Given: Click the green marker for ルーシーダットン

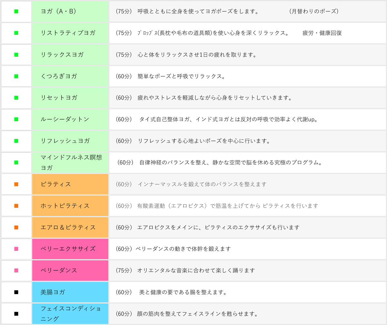Looking at the screenshot, I should pos(16,119).
